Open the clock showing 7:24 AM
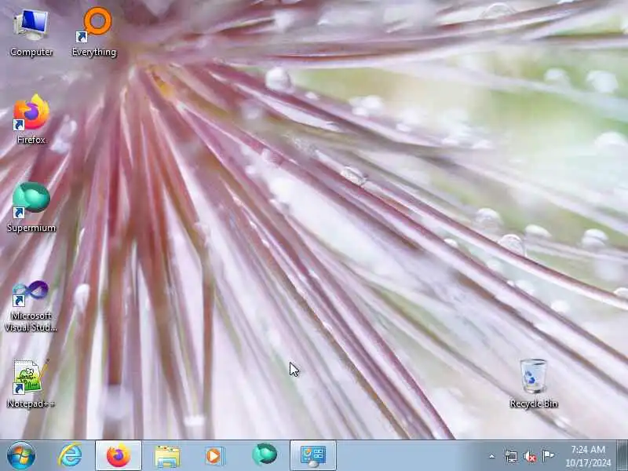The width and height of the screenshot is (628, 471). 588,456
